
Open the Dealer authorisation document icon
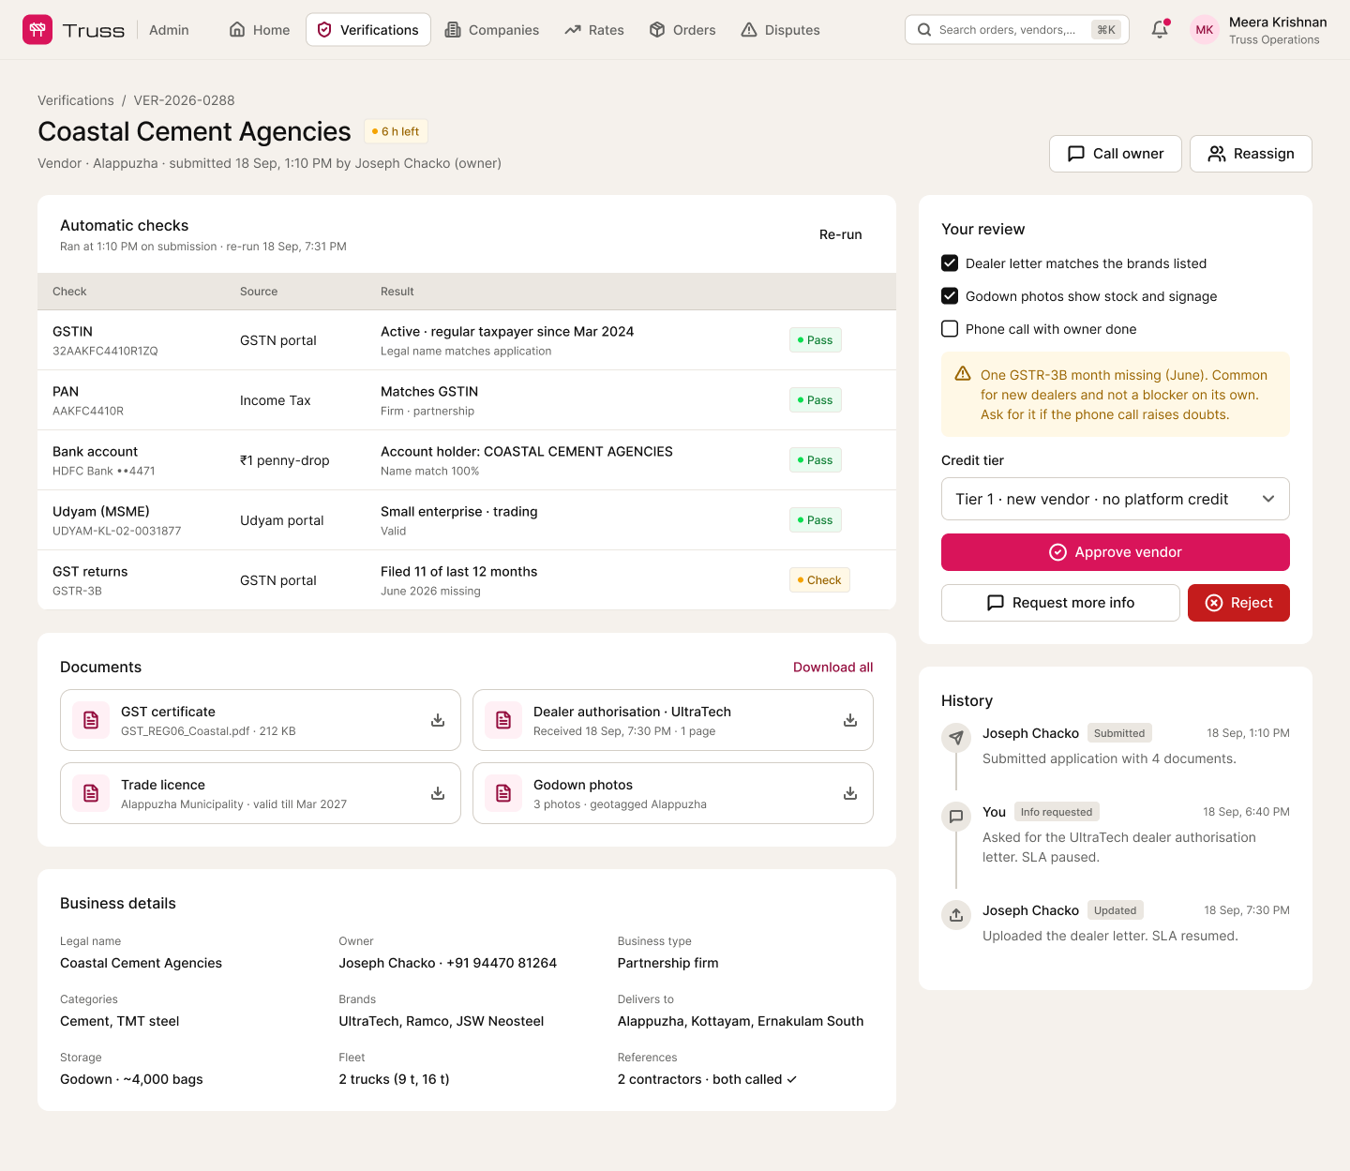click(503, 720)
